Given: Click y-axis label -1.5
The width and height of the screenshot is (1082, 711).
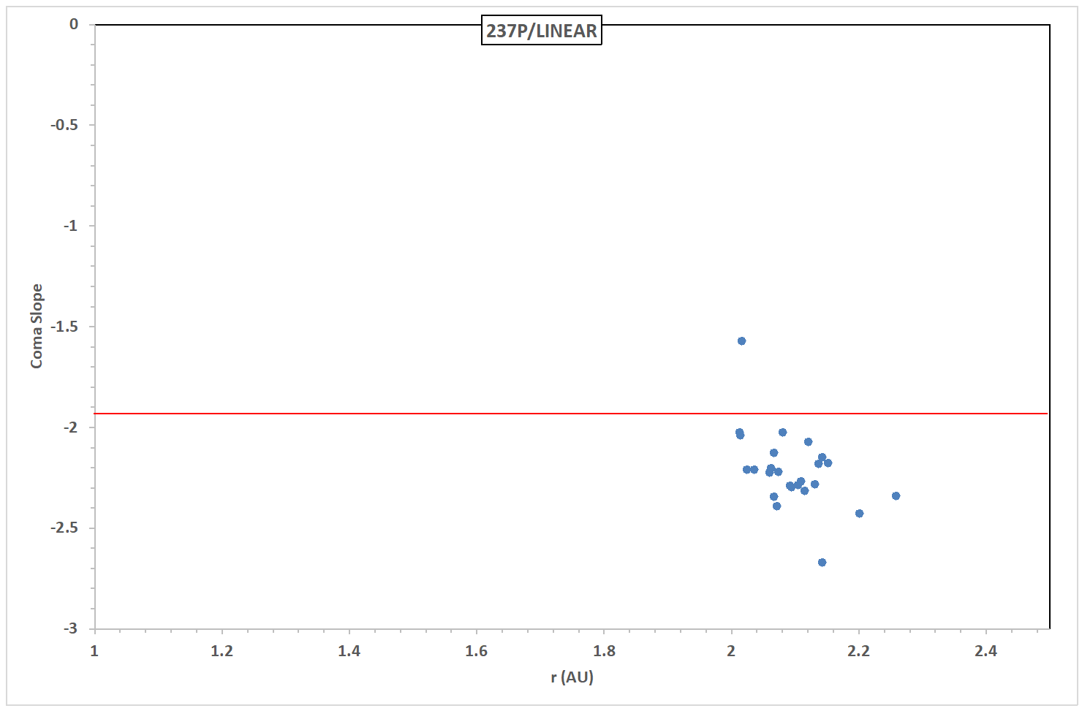Looking at the screenshot, I should (x=64, y=327).
